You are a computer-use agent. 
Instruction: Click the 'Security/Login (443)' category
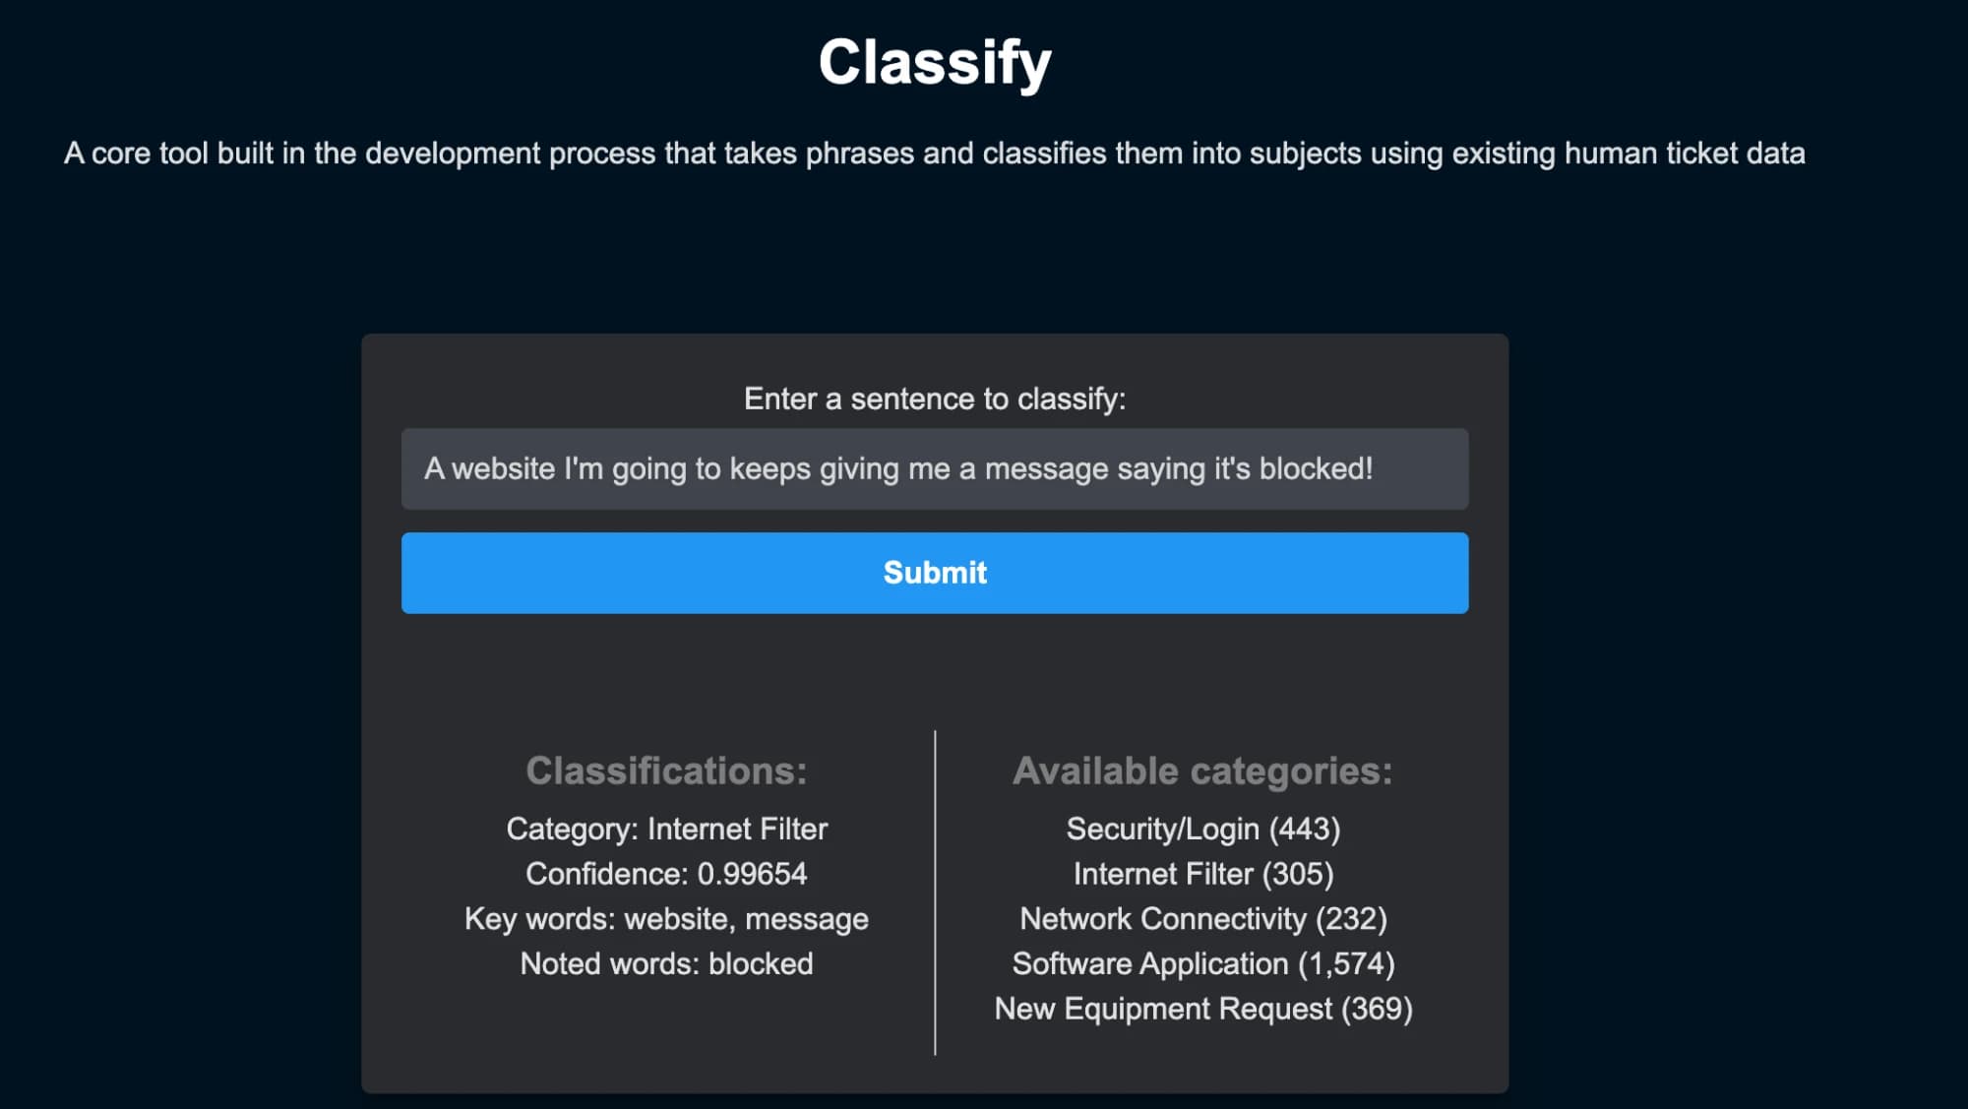(1202, 829)
